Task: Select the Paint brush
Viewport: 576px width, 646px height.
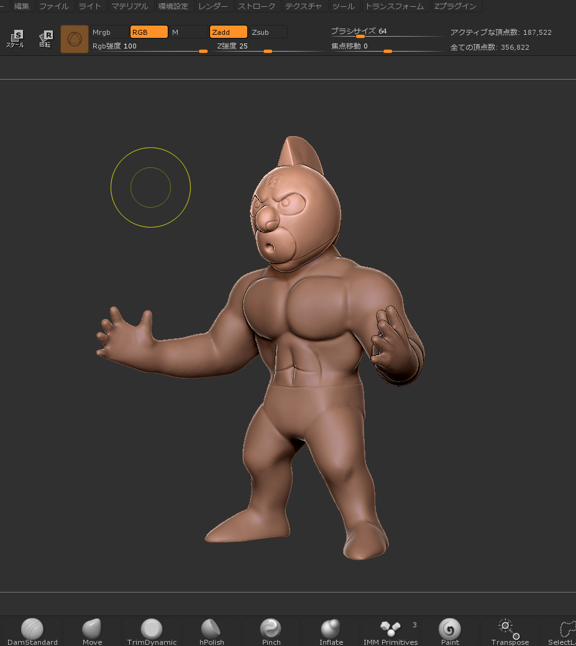Action: pyautogui.click(x=450, y=632)
